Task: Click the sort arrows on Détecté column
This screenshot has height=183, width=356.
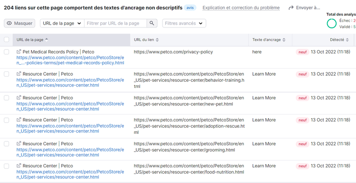Action: pyautogui.click(x=347, y=40)
